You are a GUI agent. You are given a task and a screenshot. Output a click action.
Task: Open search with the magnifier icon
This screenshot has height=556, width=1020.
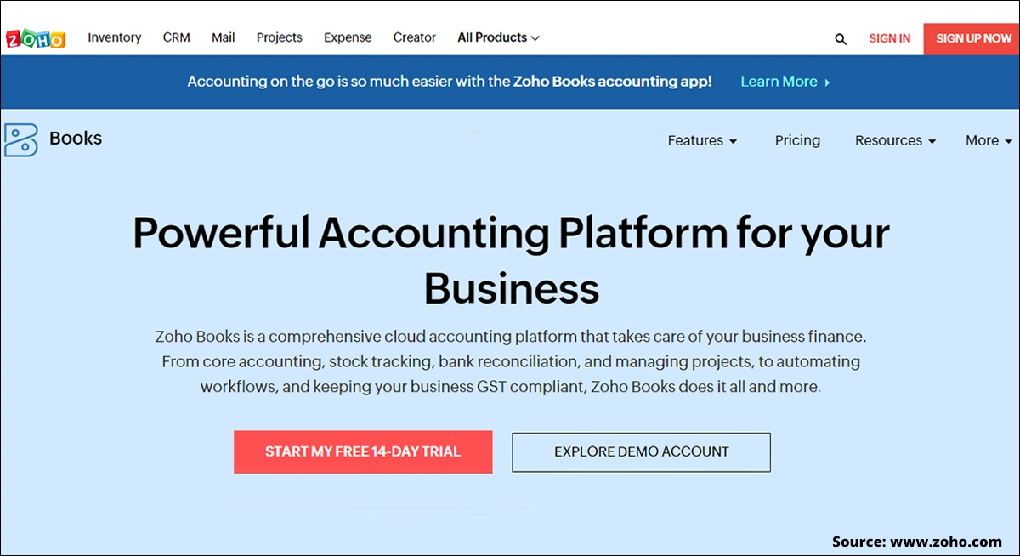pos(841,38)
